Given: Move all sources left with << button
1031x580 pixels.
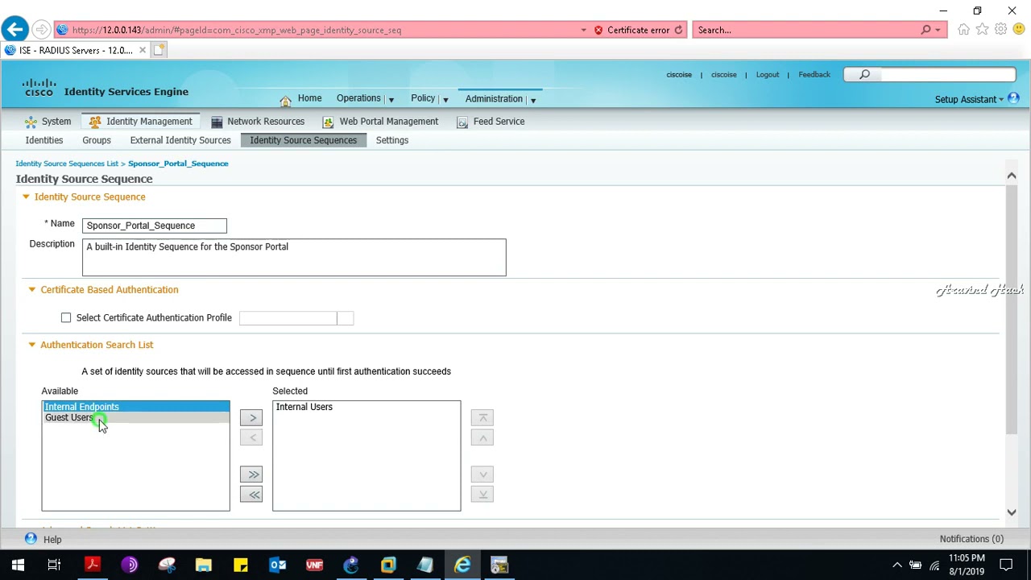Looking at the screenshot, I should (251, 495).
